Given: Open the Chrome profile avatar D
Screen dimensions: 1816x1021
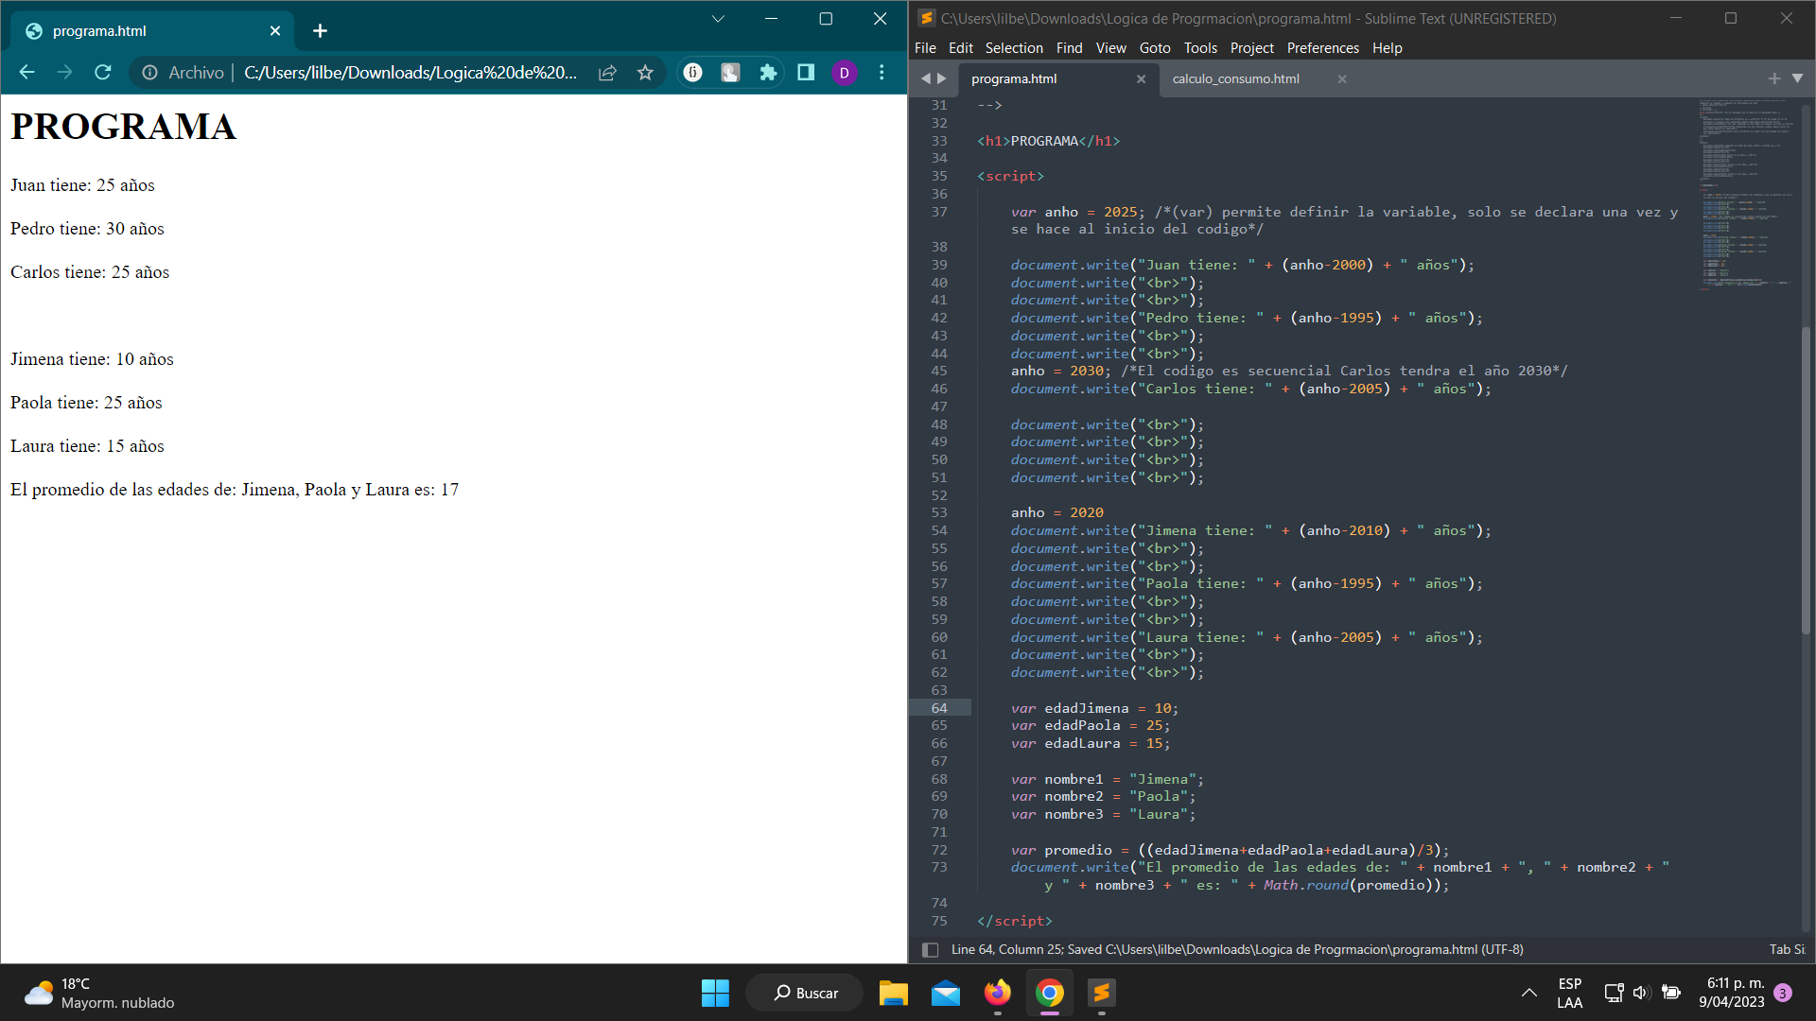Looking at the screenshot, I should pyautogui.click(x=844, y=73).
